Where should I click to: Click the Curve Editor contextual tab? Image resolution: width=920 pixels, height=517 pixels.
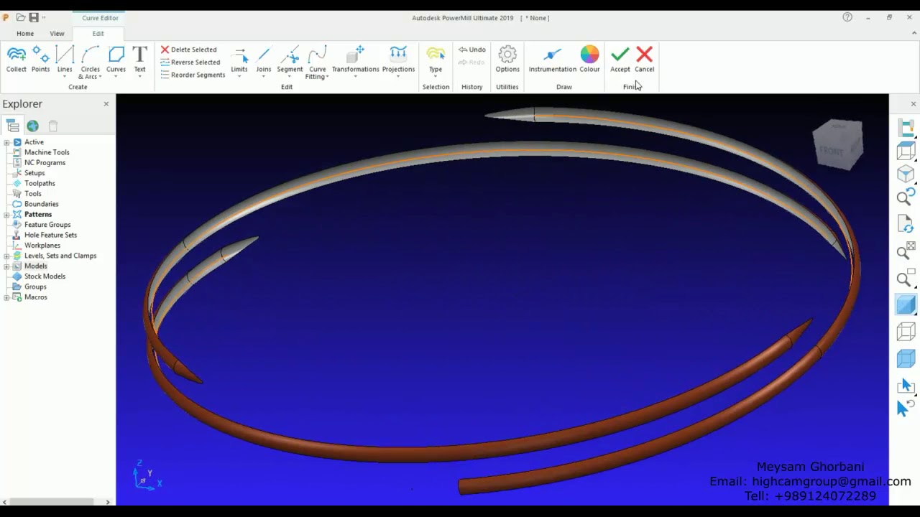[x=100, y=18]
